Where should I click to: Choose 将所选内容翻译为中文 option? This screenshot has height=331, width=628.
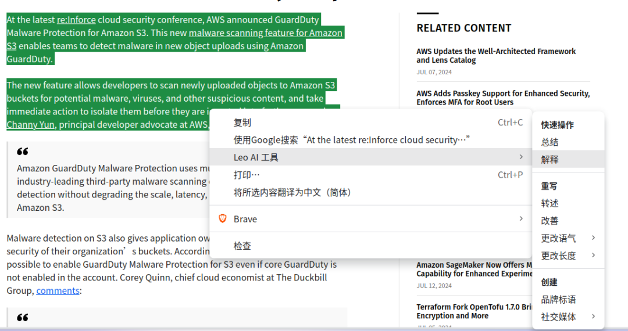coord(292,192)
